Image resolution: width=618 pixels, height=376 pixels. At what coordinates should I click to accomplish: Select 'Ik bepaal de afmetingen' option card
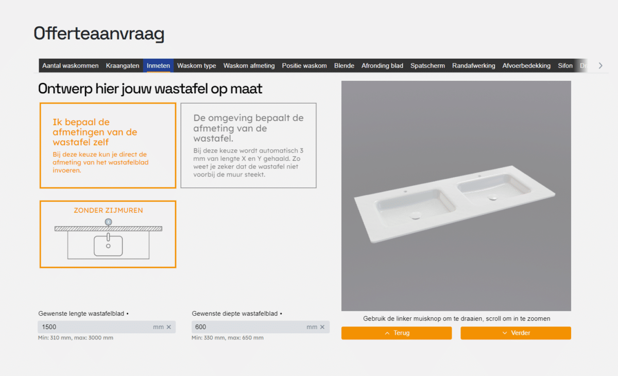tap(108, 146)
